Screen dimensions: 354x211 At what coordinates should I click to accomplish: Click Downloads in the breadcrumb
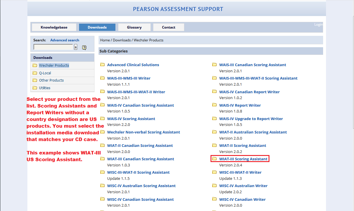coord(122,40)
